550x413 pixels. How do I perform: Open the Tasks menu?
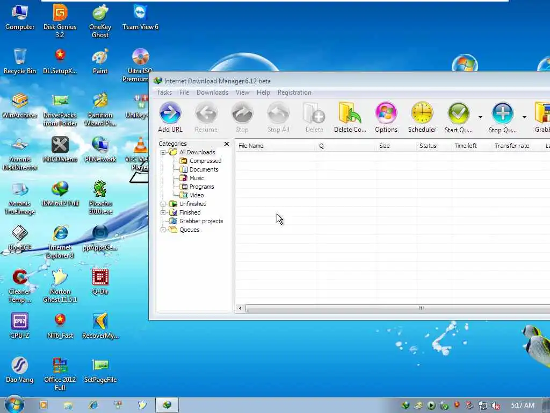164,92
